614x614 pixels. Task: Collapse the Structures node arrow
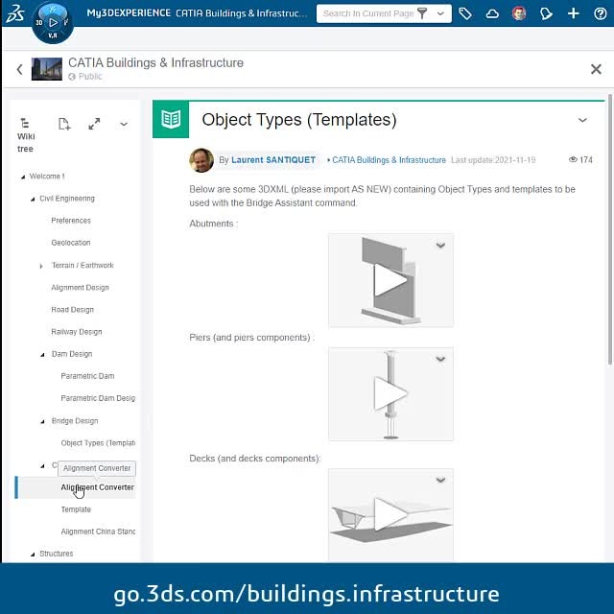click(x=33, y=555)
